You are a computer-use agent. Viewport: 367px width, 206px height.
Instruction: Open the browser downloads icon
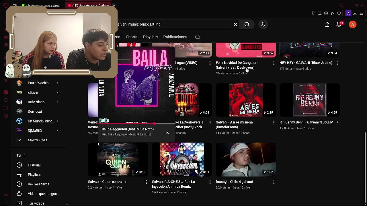coord(355,13)
